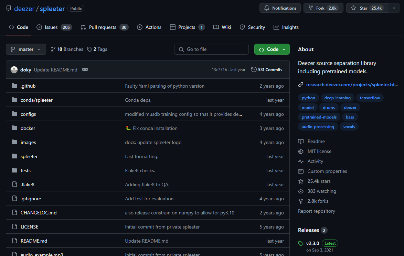Click the MIT license scale icon

point(301,152)
